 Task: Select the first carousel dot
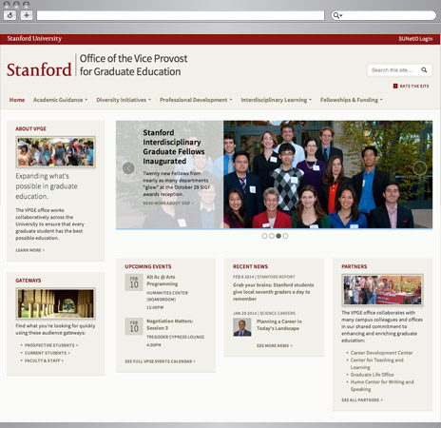click(264, 236)
